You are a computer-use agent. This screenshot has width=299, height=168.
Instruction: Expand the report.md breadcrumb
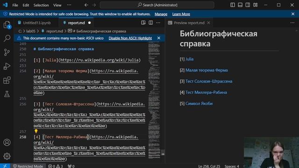tap(55, 31)
